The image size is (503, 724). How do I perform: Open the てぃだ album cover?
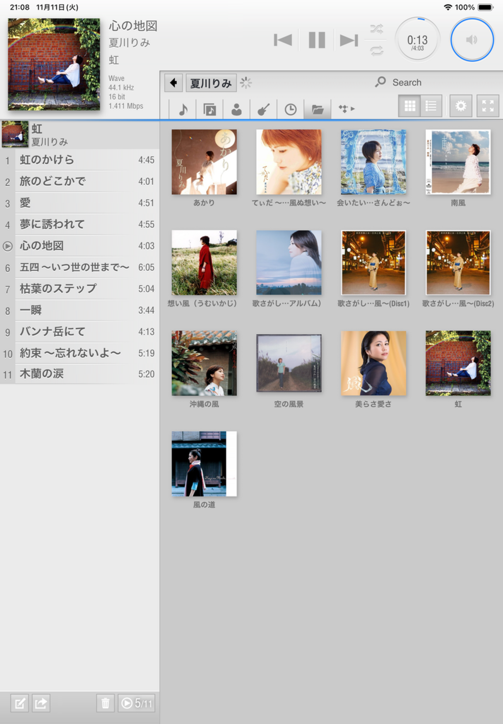click(x=289, y=162)
